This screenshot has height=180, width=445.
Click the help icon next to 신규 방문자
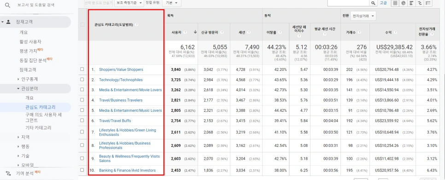[222, 32]
